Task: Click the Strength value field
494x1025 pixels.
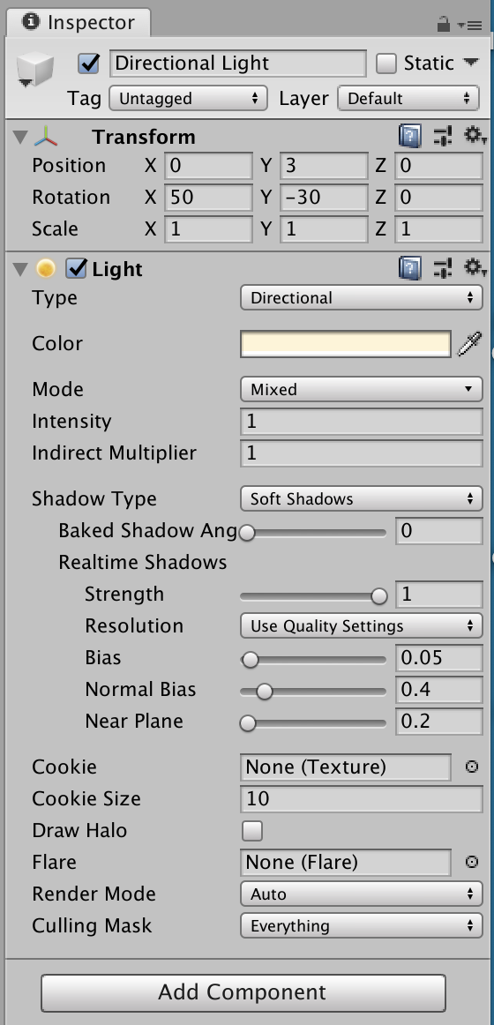Action: 439,595
